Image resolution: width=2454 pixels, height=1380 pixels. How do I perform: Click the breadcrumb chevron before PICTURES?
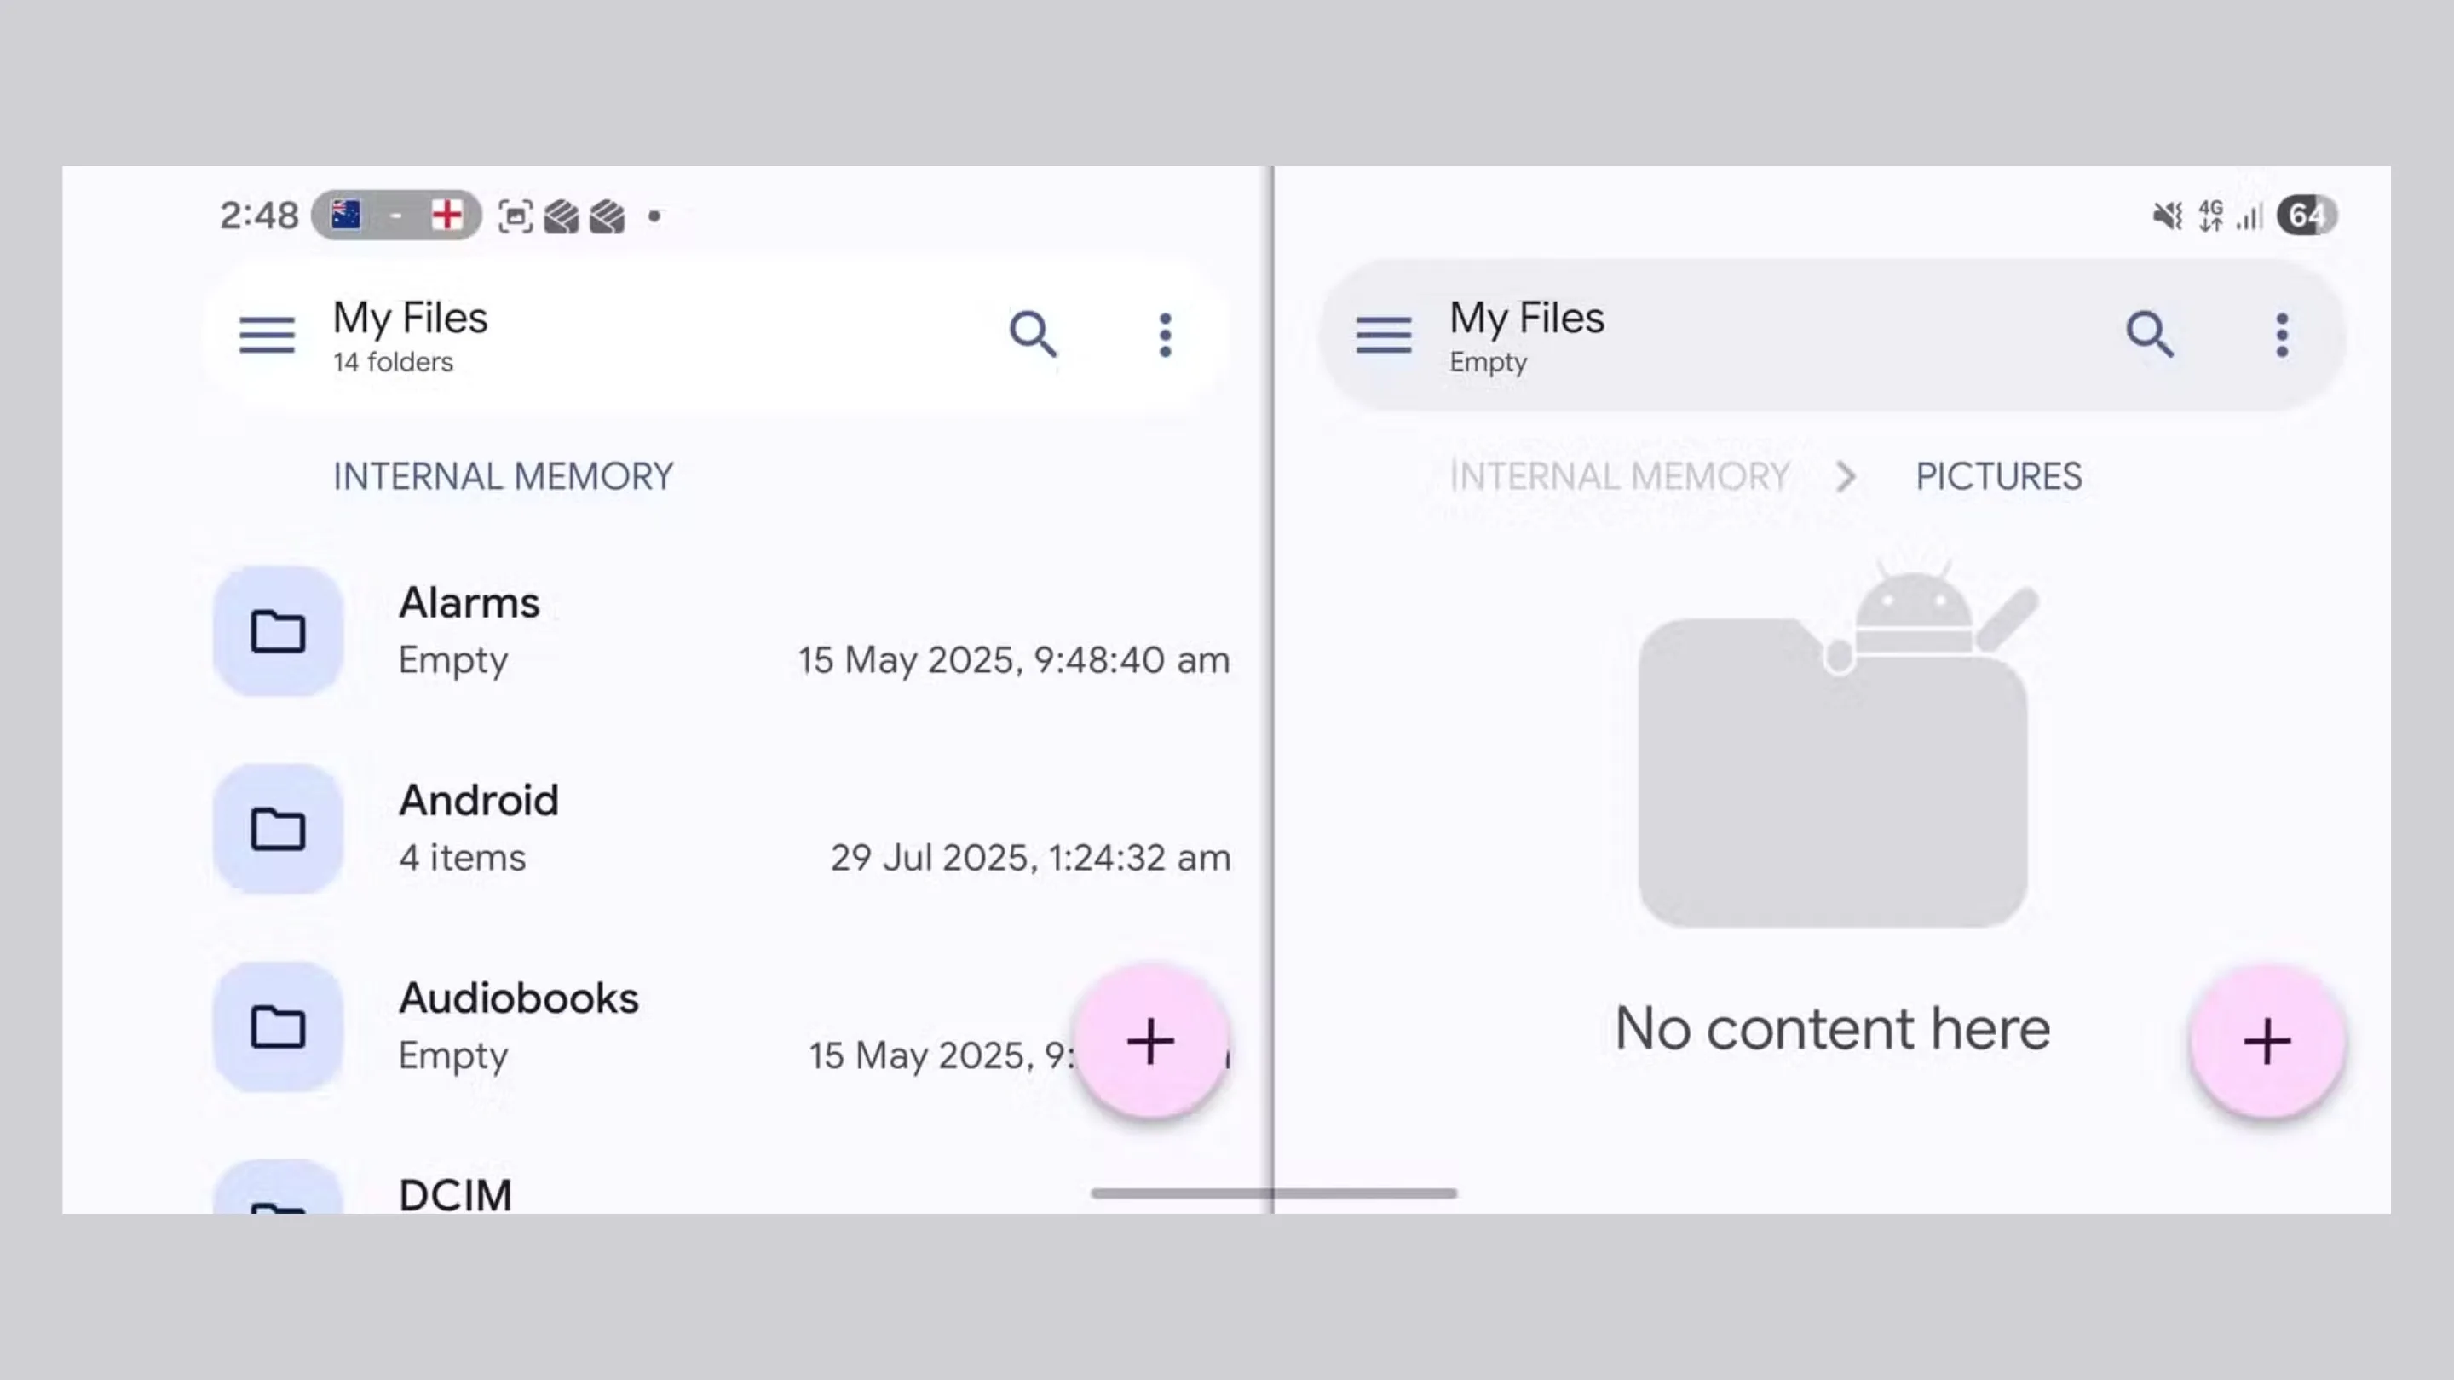pos(1846,476)
